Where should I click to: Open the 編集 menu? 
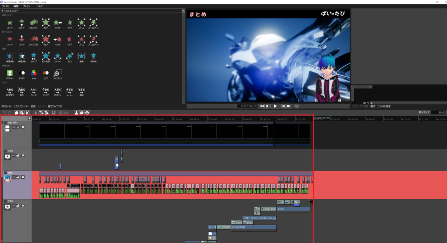[16, 6]
